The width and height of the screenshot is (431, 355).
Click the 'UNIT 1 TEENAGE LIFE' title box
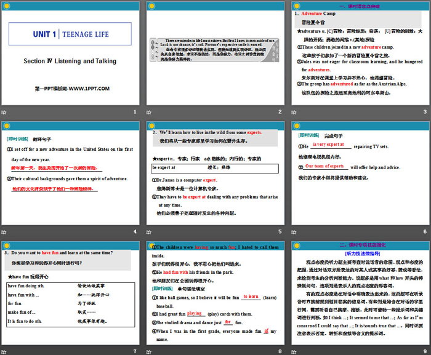coord(70,34)
